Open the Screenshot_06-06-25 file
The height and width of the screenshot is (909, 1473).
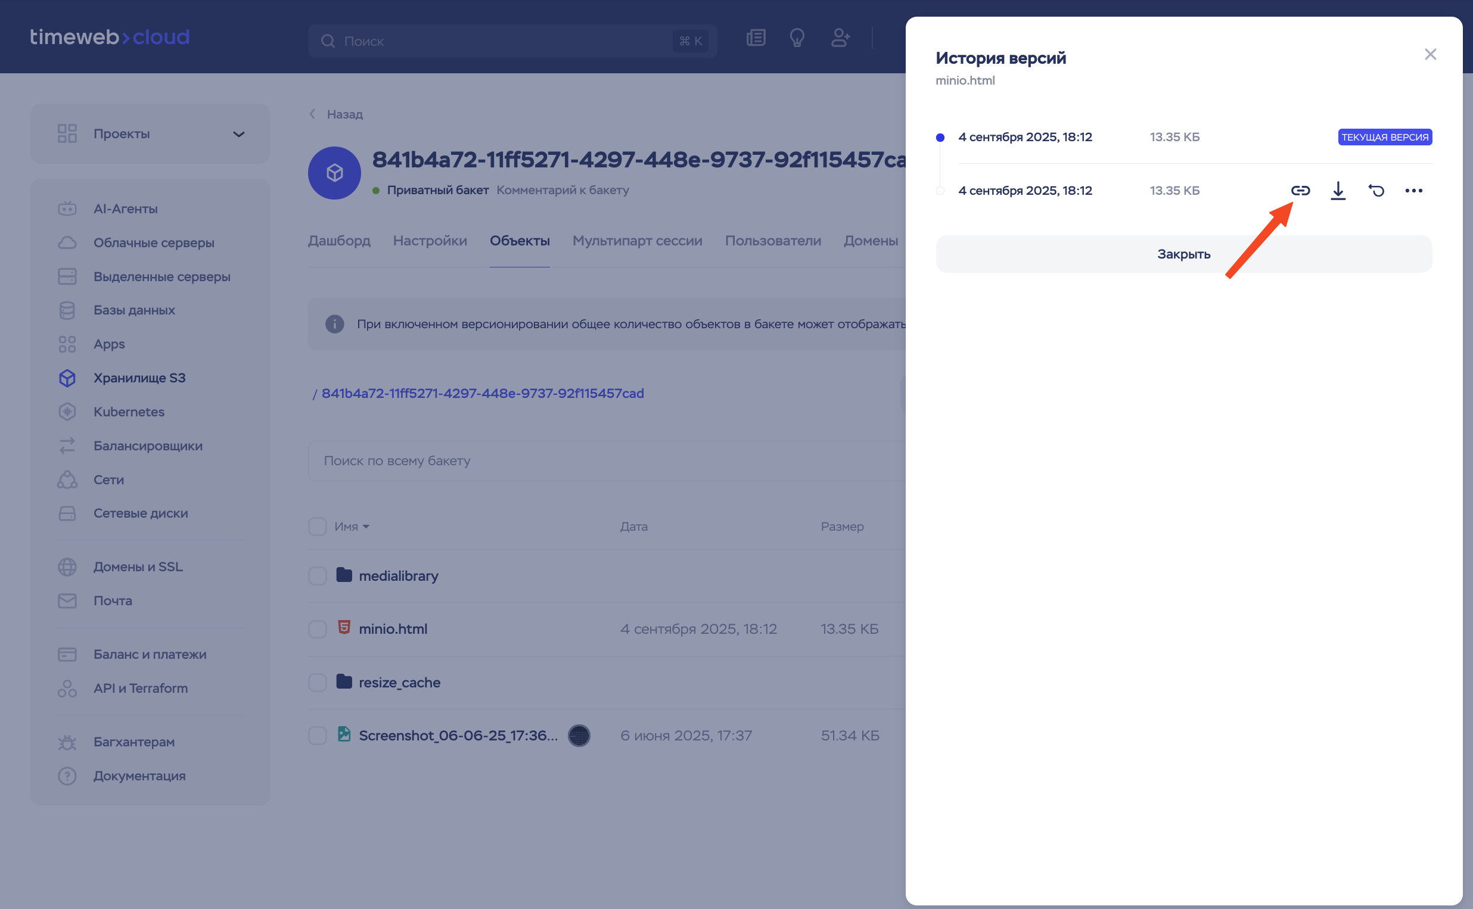[x=458, y=736]
